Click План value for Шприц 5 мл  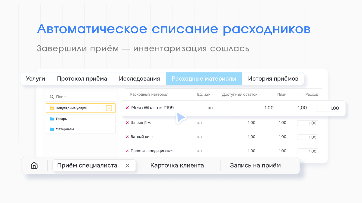283,123
